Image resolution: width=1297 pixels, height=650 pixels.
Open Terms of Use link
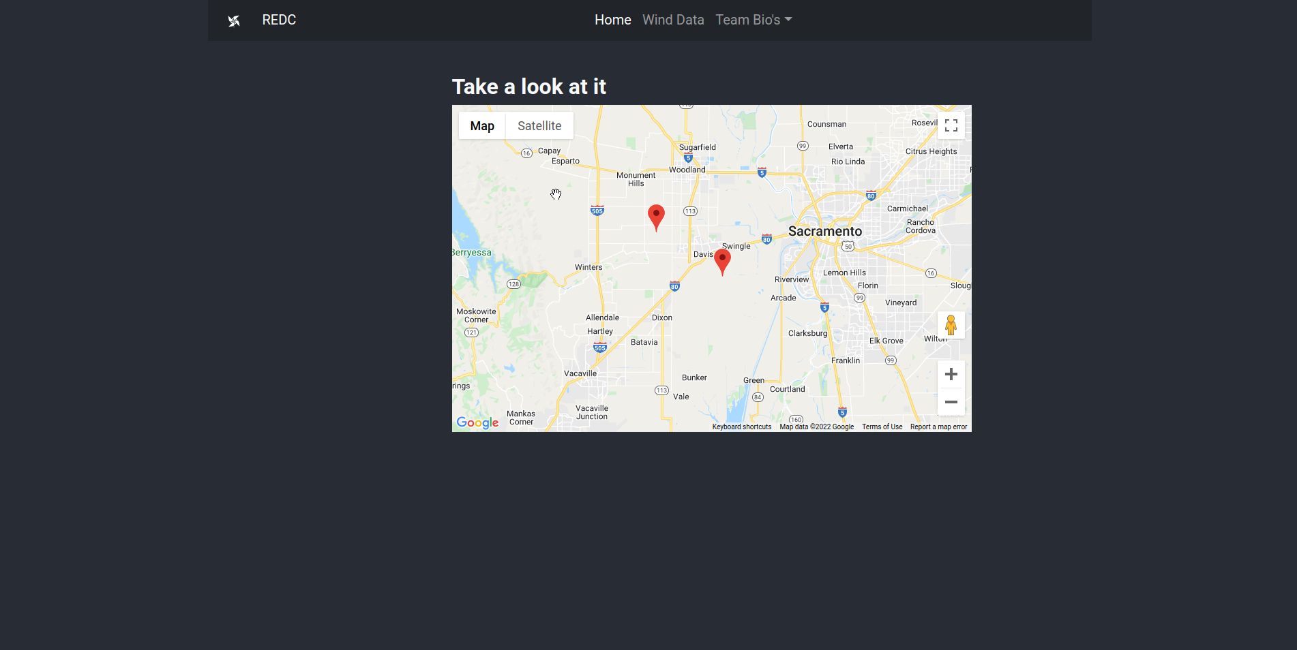882,427
